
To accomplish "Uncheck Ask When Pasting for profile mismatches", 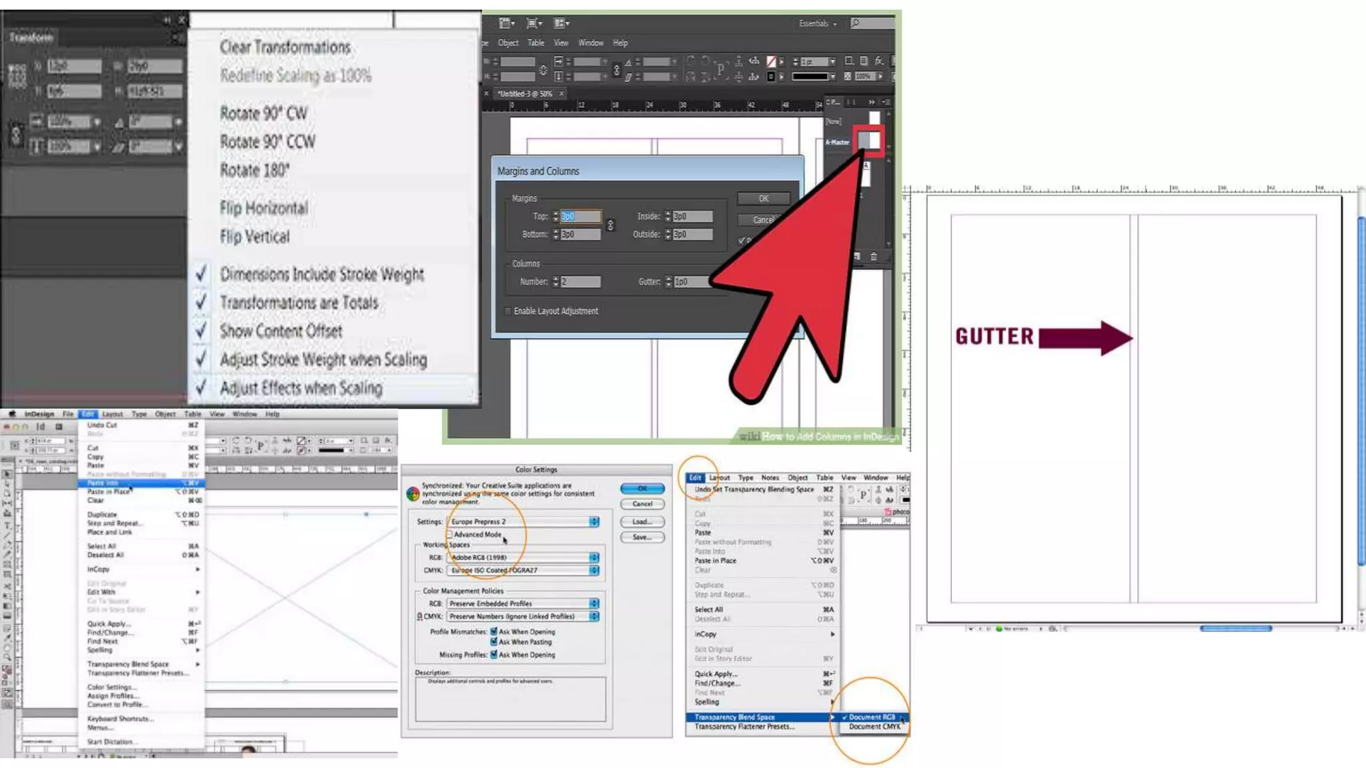I will coord(494,642).
